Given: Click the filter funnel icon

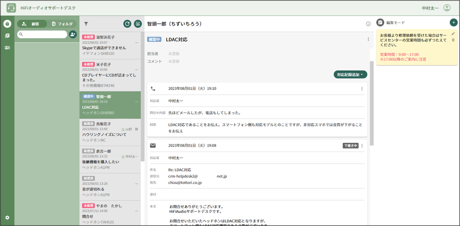Looking at the screenshot, I should tap(86, 24).
